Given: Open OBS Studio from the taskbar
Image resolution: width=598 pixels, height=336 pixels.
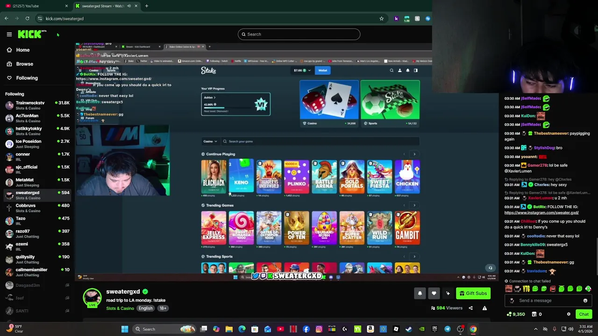Looking at the screenshot, I should [x=460, y=329].
